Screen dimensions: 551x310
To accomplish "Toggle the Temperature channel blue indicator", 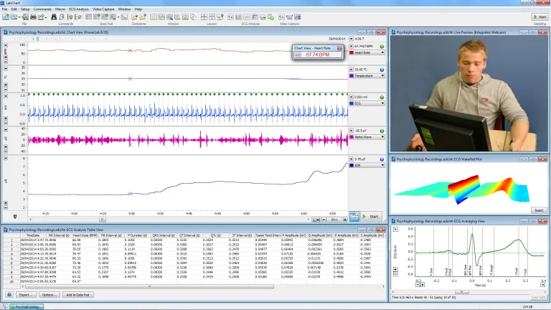I will (382, 70).
